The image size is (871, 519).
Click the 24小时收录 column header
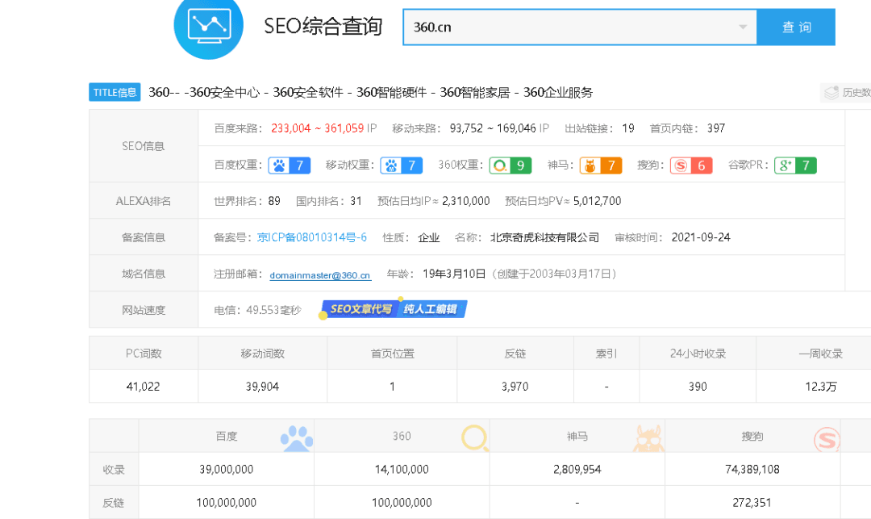(x=698, y=354)
